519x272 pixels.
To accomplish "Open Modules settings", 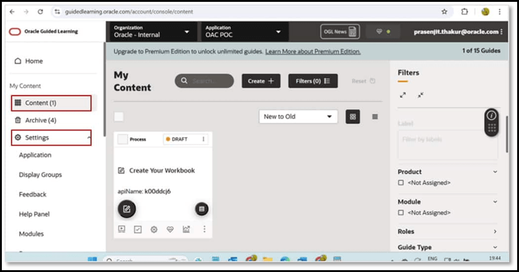I will click(31, 234).
